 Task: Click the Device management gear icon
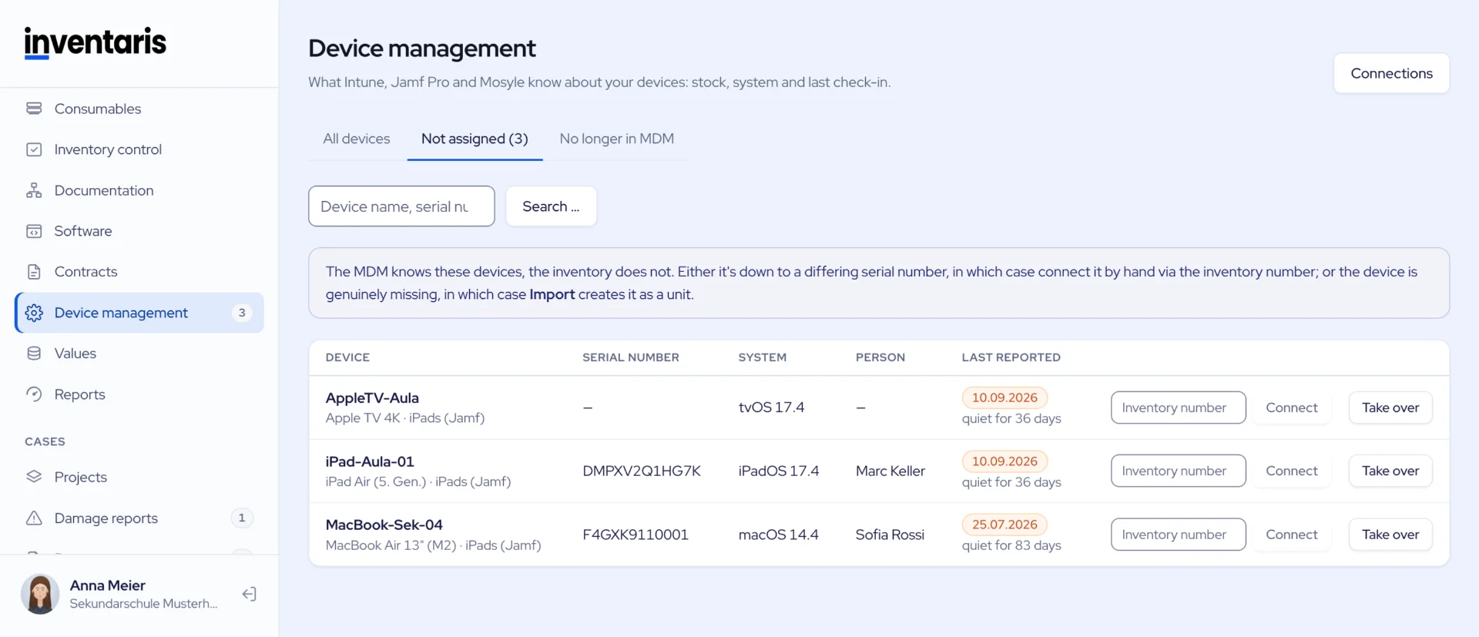34,313
